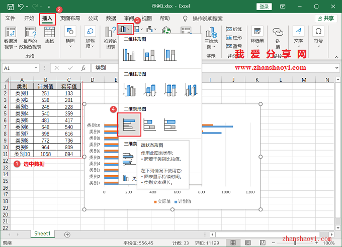
Task: Click the lightbulb Tell Me search icon
Action: click(185, 19)
